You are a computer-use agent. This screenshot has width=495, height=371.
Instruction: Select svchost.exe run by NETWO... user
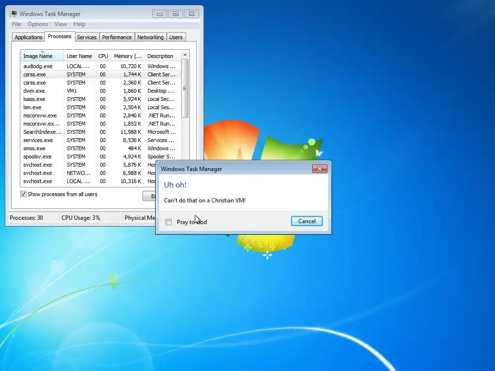(88, 173)
